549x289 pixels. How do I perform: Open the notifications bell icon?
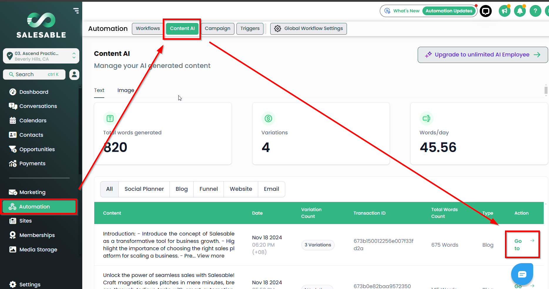click(520, 11)
